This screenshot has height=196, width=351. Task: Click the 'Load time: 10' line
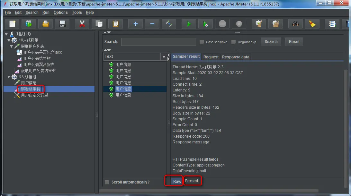pyautogui.click(x=184, y=79)
